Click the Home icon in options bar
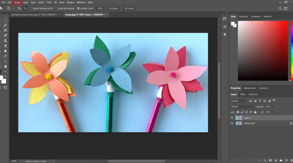The width and height of the screenshot is (293, 163). pyautogui.click(x=1, y=8)
